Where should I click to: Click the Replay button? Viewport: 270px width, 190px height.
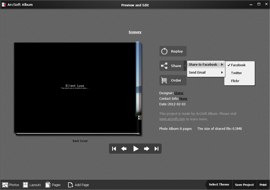click(x=173, y=51)
